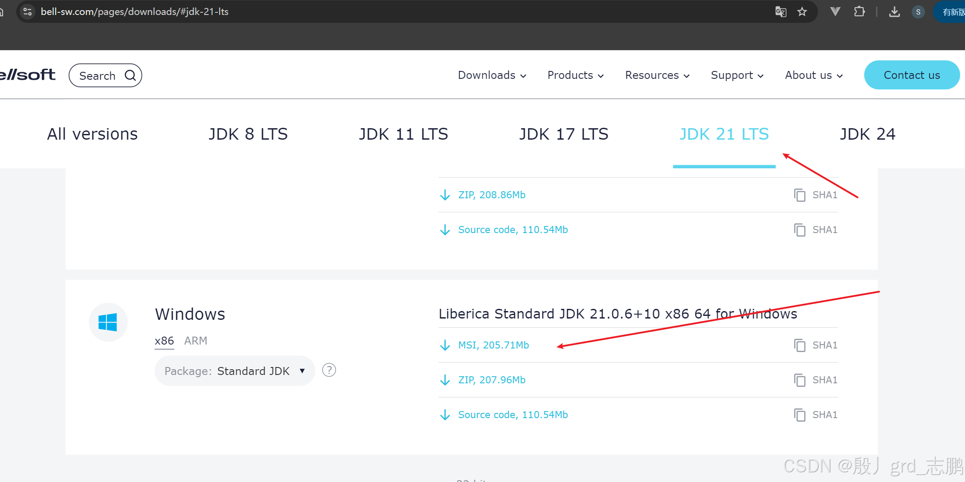The height and width of the screenshot is (482, 965).
Task: Click the bookmark star icon in address bar
Action: click(x=802, y=12)
